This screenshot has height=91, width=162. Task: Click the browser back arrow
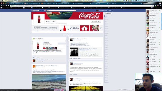tap(2, 6)
